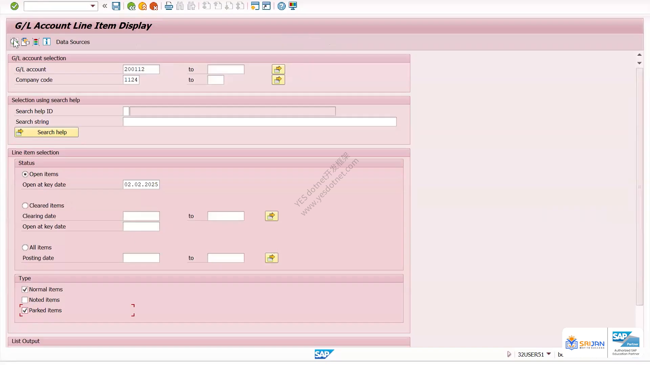Click the Search help button
The image size is (650, 365).
coord(46,132)
